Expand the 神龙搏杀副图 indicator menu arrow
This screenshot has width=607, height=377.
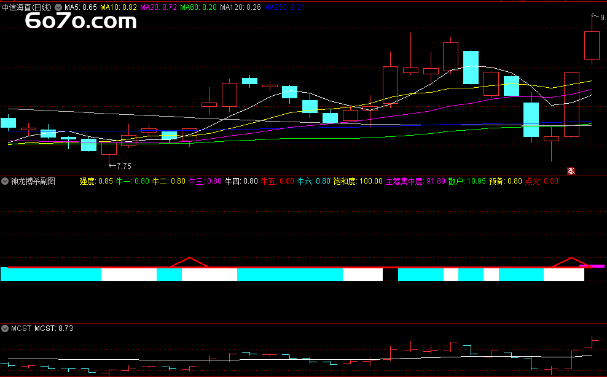click(5, 181)
